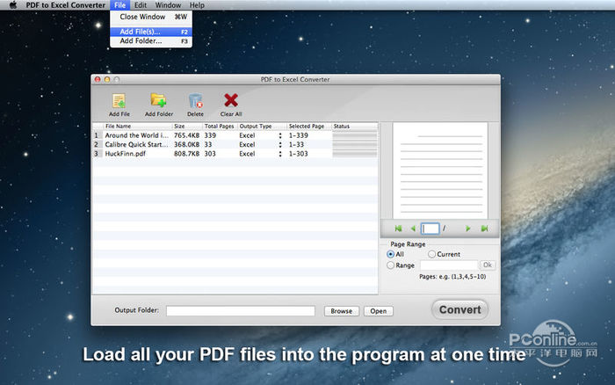Screen dimensions: 615x385
Task: Open the Help menu
Action: click(x=197, y=5)
